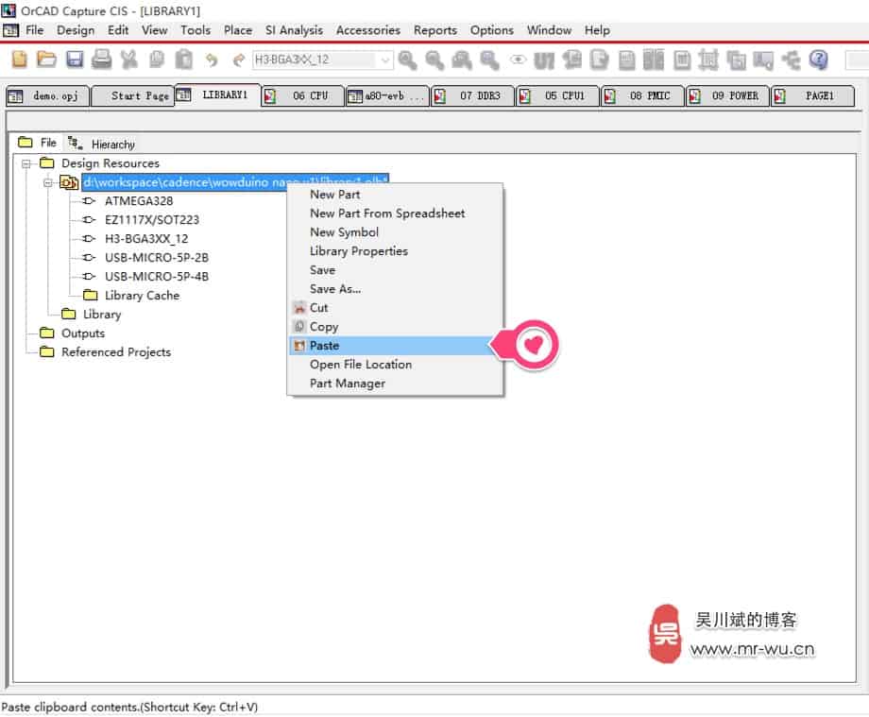Switch to the a80-evb tab
The image size is (869, 717).
pos(387,95)
